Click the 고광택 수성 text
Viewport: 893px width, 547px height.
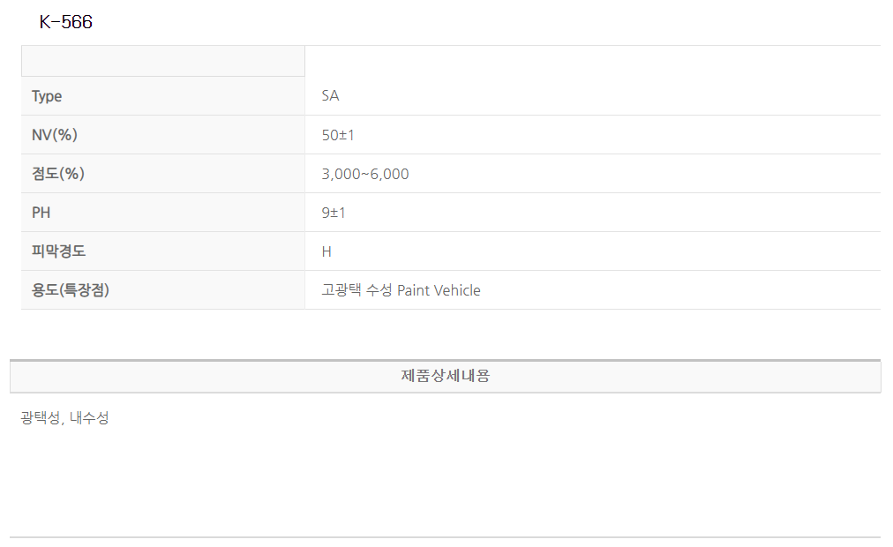(357, 290)
